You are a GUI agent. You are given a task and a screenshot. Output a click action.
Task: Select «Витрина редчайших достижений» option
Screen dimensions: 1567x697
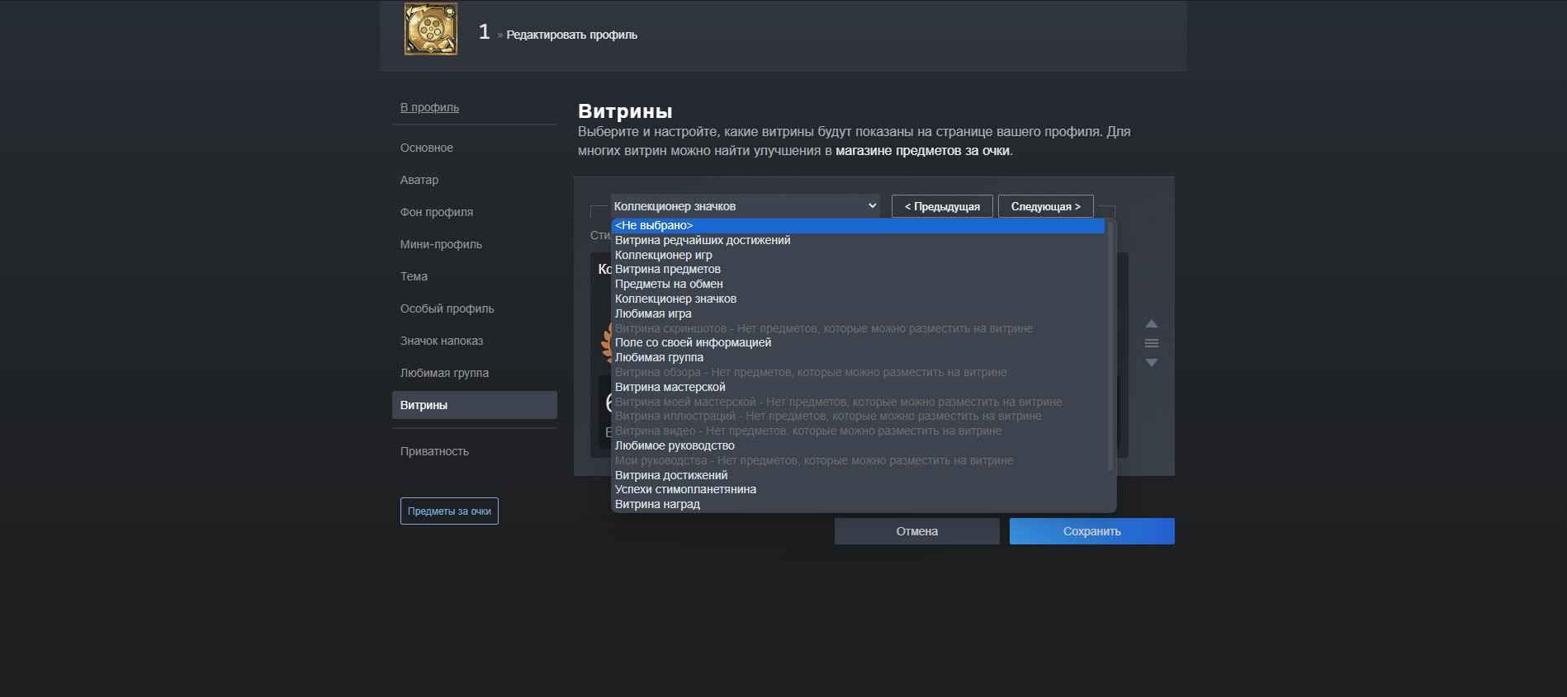click(x=858, y=240)
